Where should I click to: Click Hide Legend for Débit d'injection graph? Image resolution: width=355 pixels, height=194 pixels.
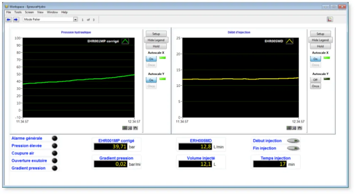coord(320,40)
